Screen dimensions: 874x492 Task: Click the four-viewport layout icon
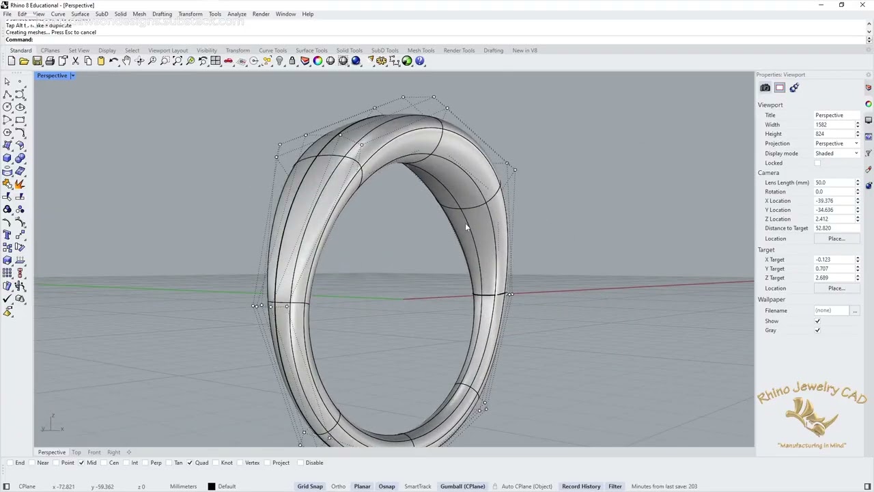[216, 61]
